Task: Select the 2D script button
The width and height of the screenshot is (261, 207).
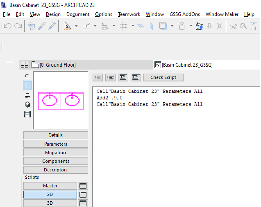Action: tap(50, 195)
